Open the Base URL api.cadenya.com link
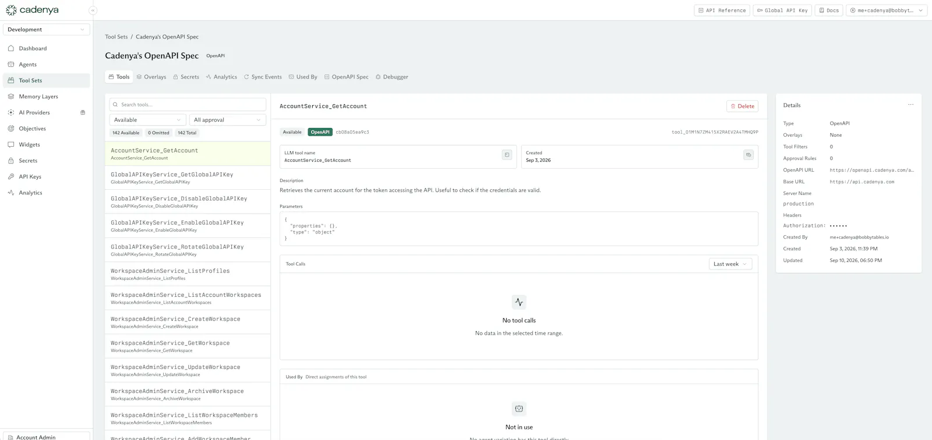This screenshot has height=440, width=932. [x=862, y=182]
